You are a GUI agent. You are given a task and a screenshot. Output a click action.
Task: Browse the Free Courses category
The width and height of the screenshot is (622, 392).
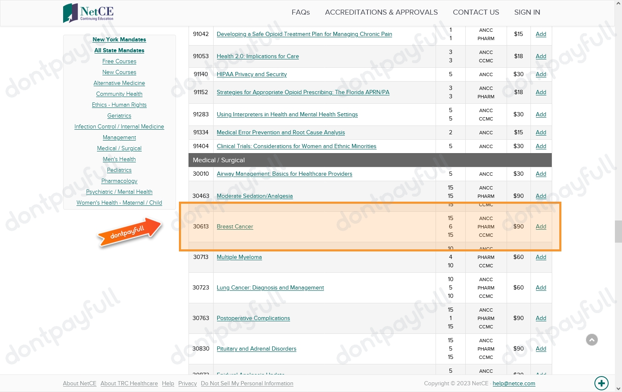point(119,61)
